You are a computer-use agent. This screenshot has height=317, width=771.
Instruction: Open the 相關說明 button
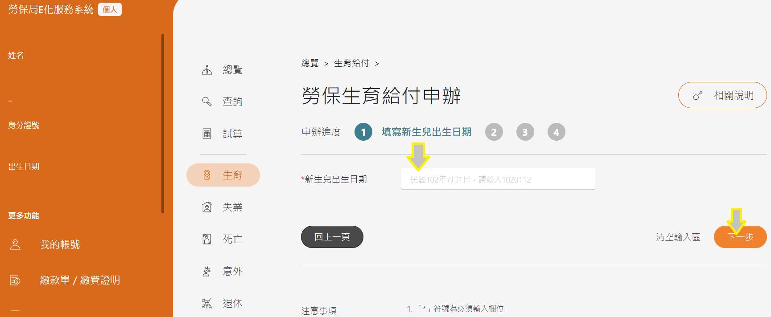(722, 95)
